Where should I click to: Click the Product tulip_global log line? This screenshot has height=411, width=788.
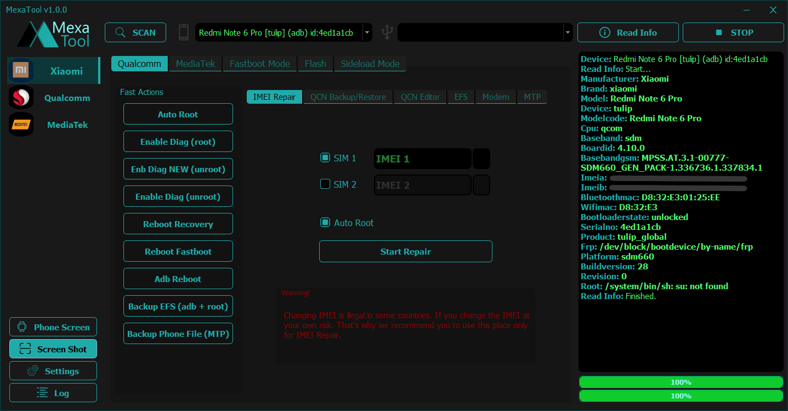coord(624,237)
